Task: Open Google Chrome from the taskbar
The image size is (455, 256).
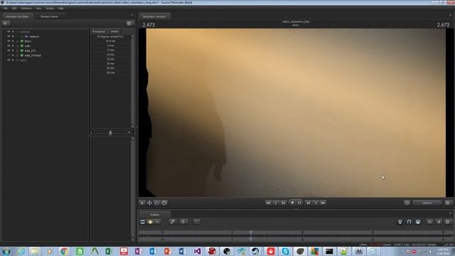Action: click(64, 251)
